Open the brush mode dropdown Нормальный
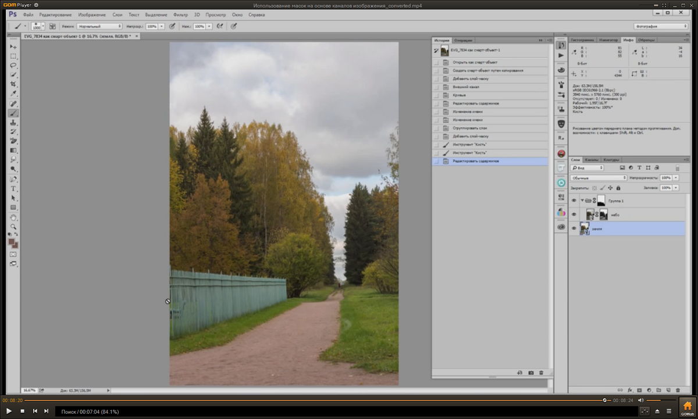The width and height of the screenshot is (698, 419). (99, 26)
